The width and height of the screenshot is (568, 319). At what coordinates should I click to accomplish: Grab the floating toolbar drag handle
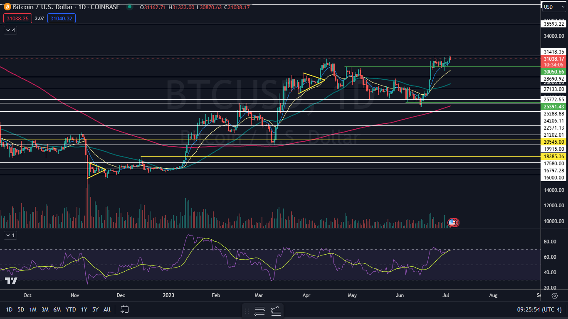tap(247, 310)
